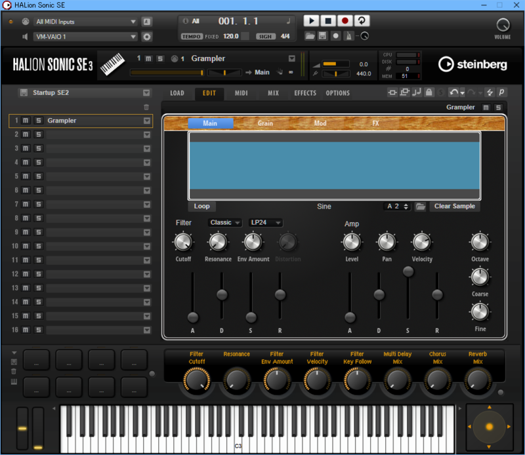
Task: Click the MIDI reset lightning icon
Action: click(x=490, y=92)
